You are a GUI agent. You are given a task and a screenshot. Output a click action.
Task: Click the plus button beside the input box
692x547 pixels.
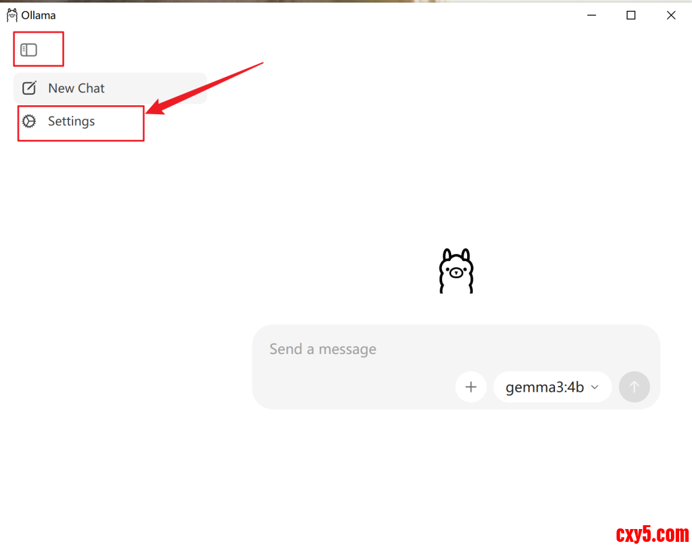tap(471, 387)
